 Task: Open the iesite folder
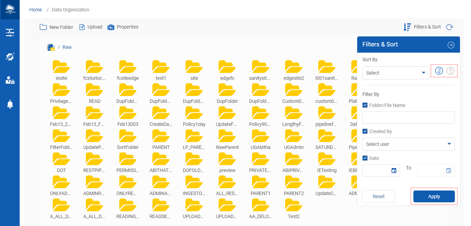(x=61, y=70)
